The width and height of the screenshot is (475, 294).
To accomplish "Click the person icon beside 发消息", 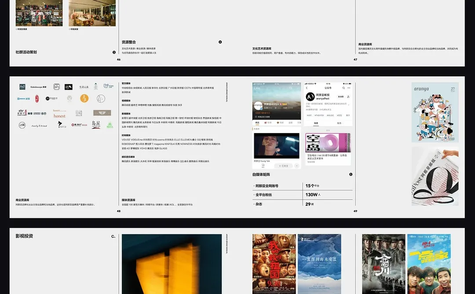I will pos(348,97).
